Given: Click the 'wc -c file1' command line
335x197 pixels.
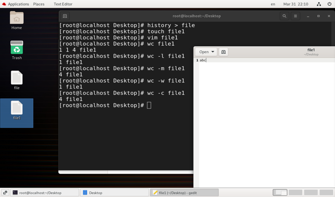Looking at the screenshot, I should [122, 93].
